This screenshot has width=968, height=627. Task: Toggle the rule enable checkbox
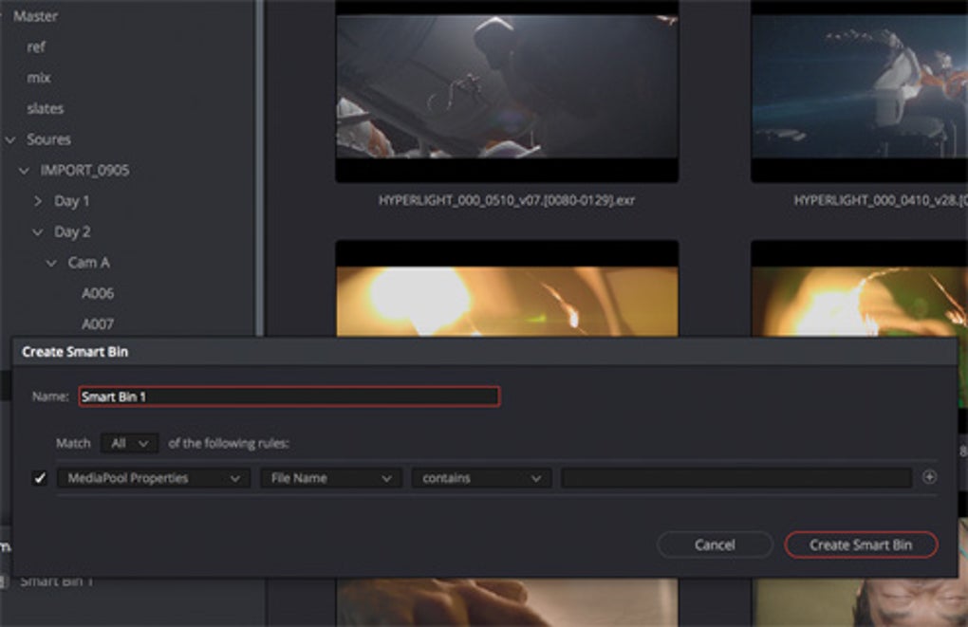pyautogui.click(x=40, y=478)
